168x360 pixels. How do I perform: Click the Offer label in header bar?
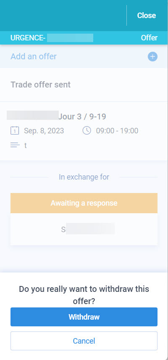[x=149, y=38]
